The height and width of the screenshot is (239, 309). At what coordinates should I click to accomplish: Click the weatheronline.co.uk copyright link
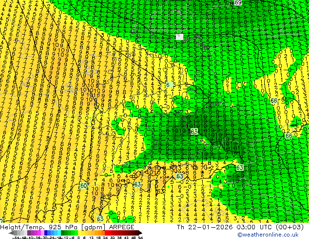[x=268, y=235]
